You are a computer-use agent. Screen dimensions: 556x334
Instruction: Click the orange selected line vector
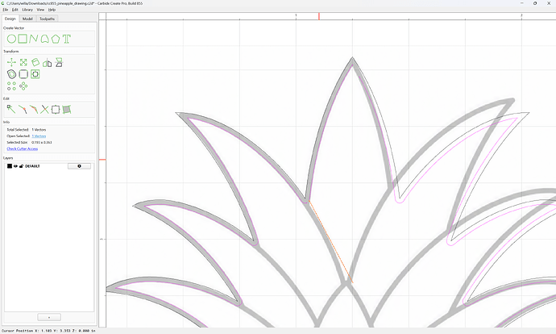(x=331, y=242)
